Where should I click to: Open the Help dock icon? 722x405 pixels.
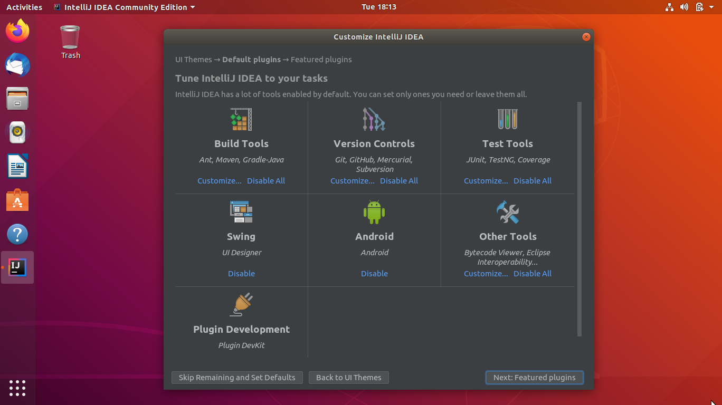point(17,234)
